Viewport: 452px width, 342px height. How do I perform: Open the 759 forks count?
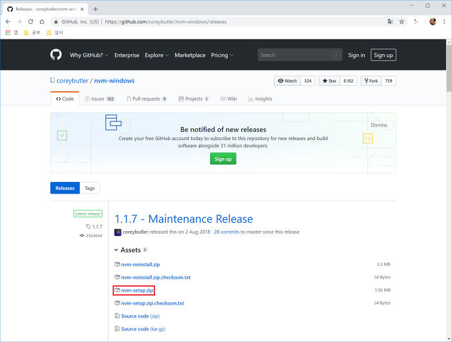tap(389, 81)
